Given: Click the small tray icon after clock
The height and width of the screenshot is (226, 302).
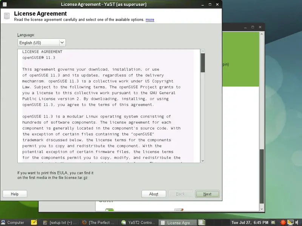Looking at the screenshot, I should pyautogui.click(x=273, y=222).
